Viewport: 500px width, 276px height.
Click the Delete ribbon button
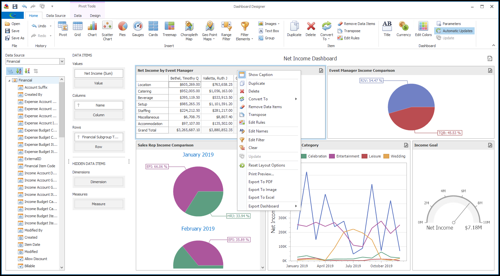click(x=310, y=29)
